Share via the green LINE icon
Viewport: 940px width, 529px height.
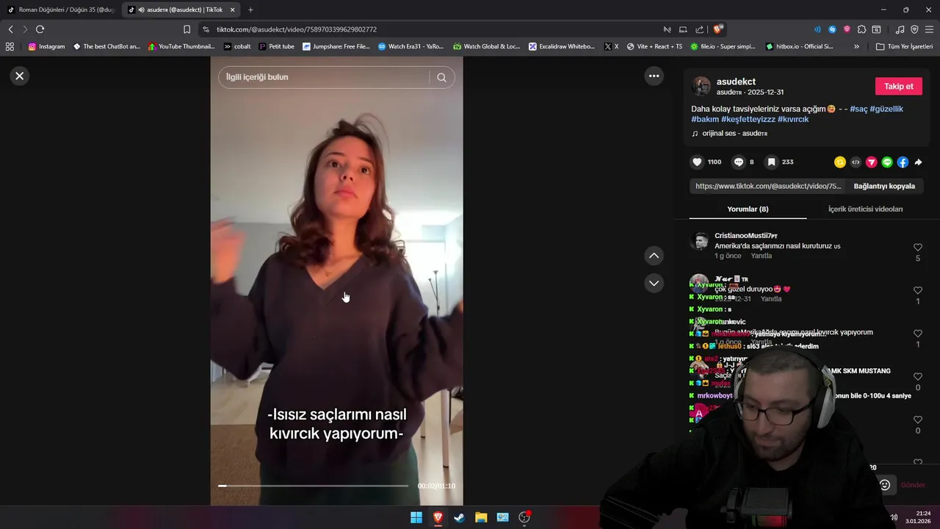pyautogui.click(x=887, y=162)
